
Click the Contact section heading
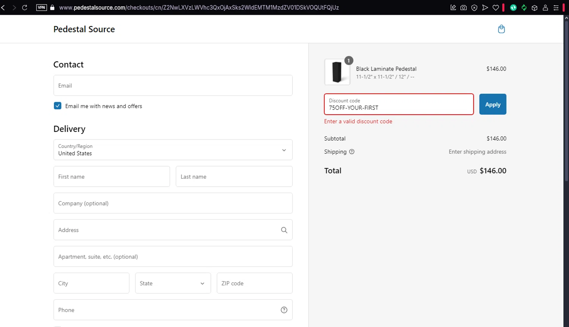68,64
